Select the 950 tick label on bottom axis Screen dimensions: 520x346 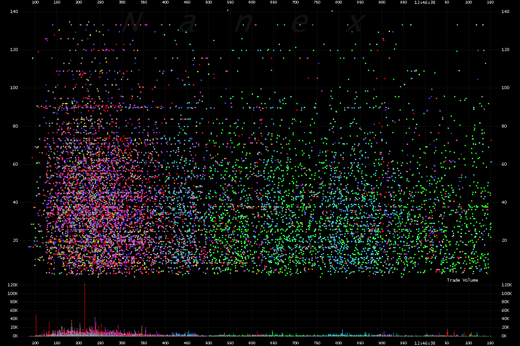(403, 343)
